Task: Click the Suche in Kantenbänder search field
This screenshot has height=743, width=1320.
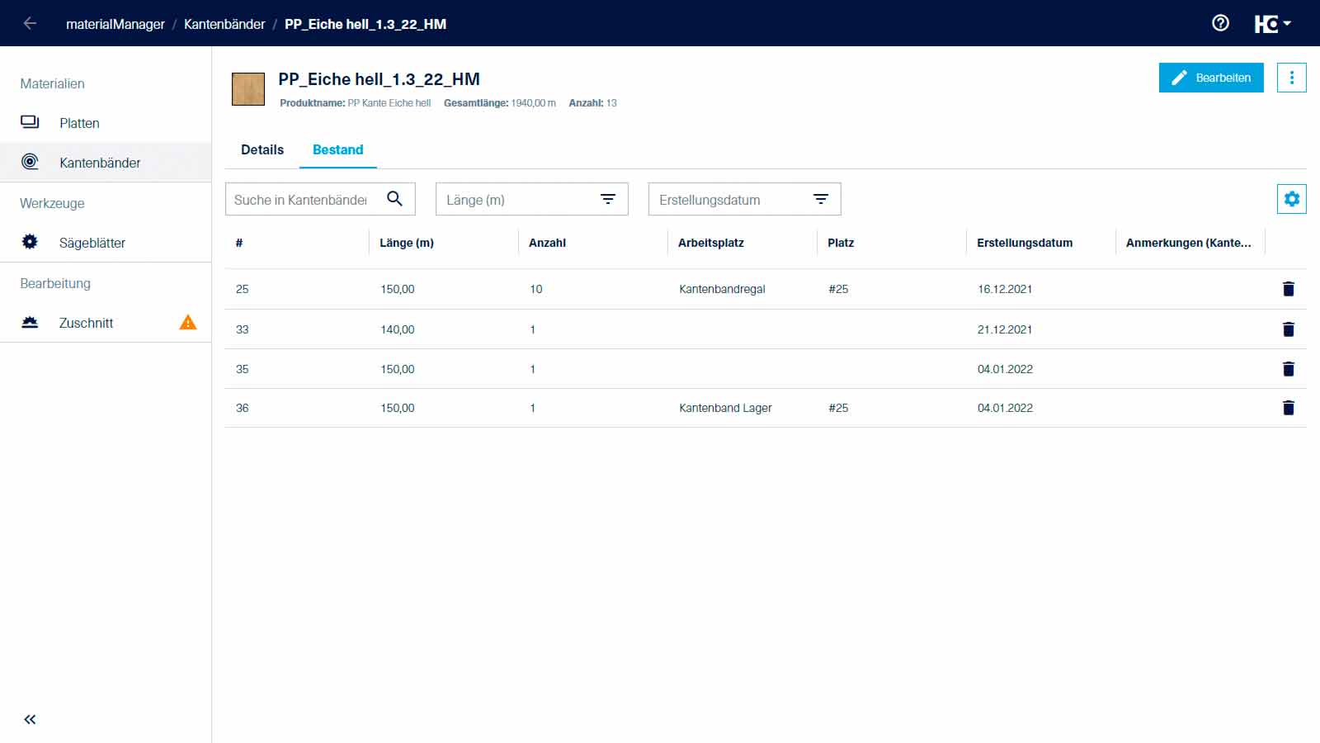Action: 320,199
